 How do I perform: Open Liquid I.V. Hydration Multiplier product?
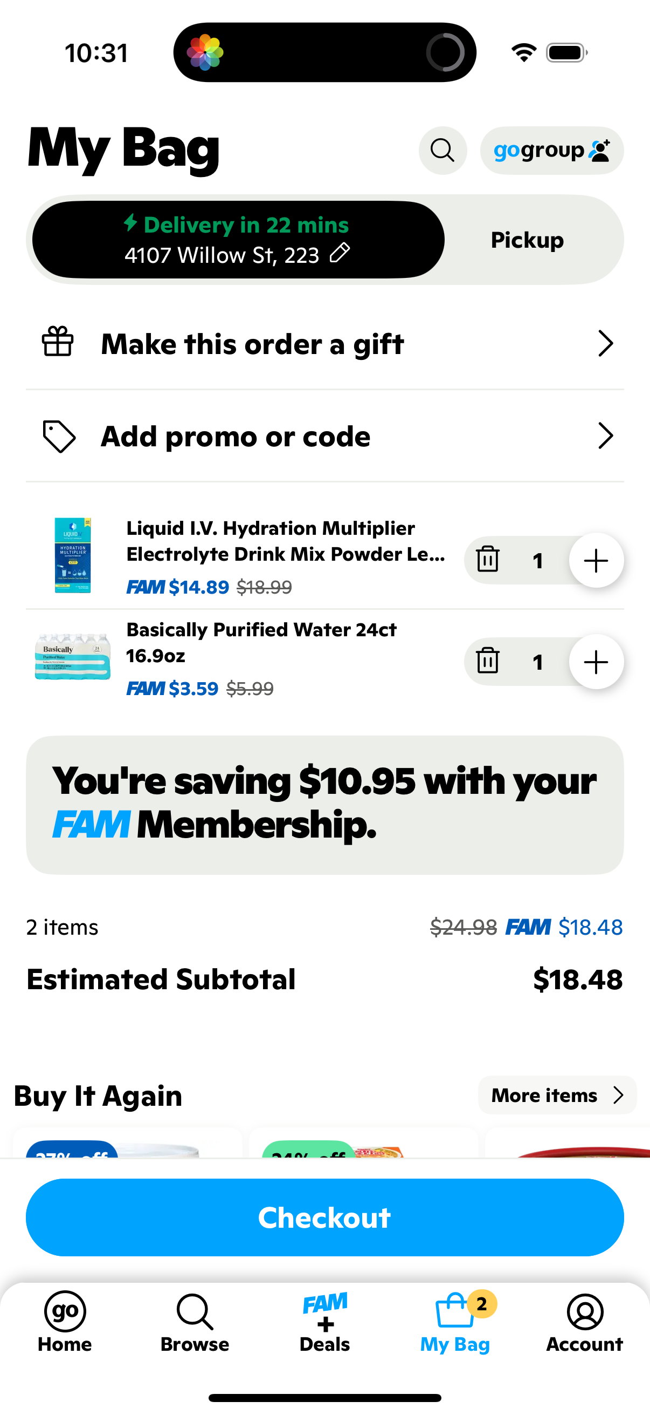285,541
